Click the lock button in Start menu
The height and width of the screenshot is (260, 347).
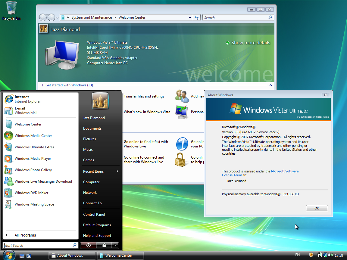tap(104, 245)
